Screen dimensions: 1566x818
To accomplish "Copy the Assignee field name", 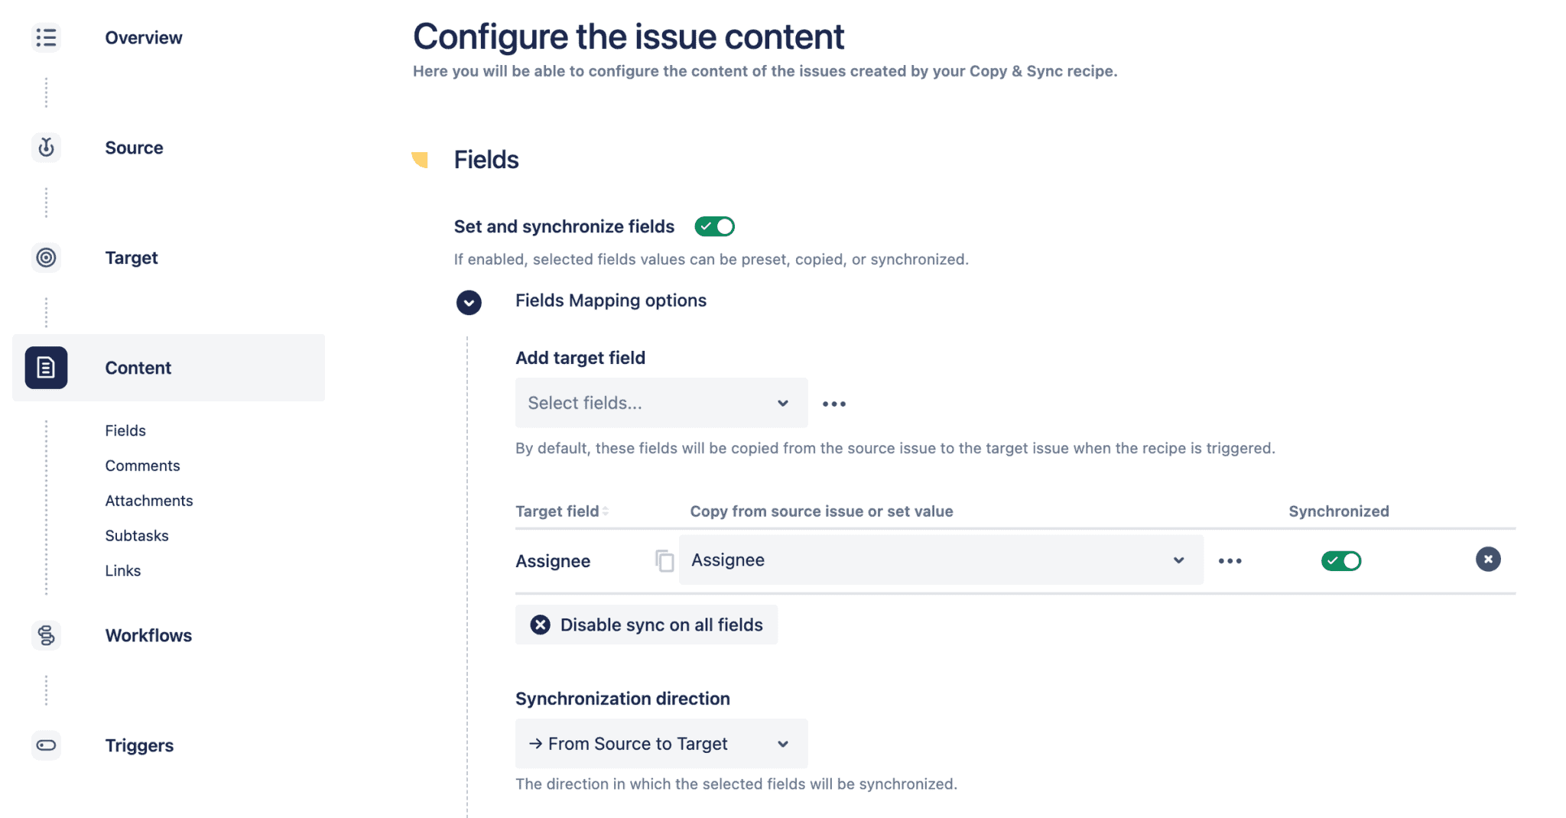I will [664, 560].
